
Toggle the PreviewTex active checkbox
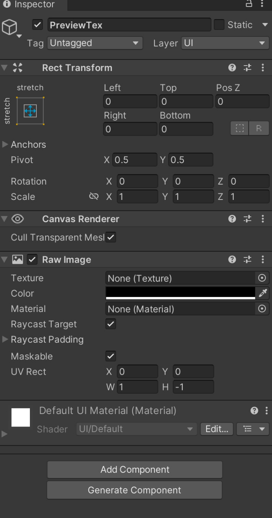(x=38, y=25)
